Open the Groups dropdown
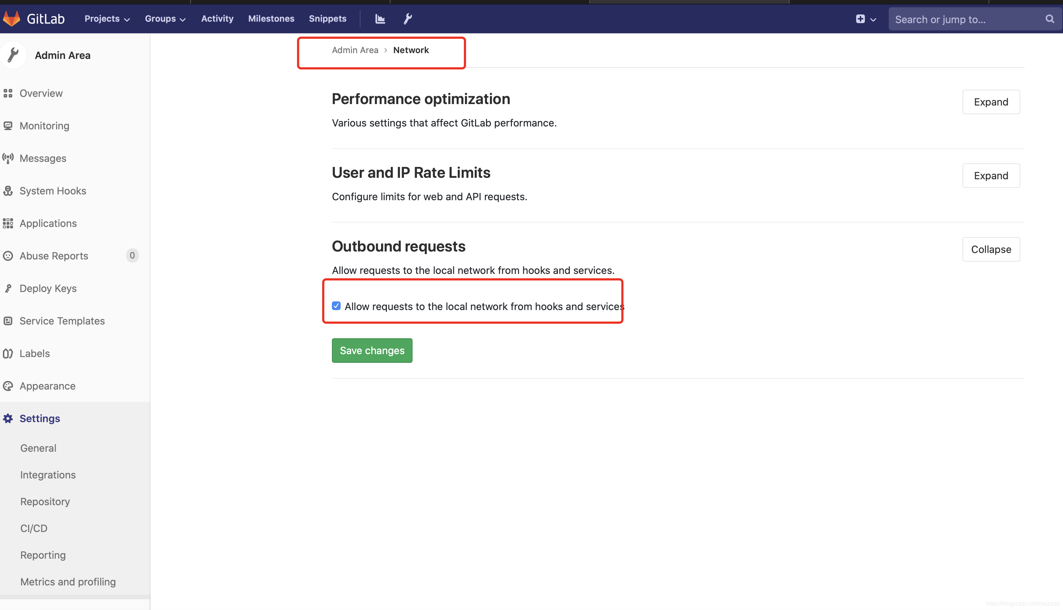Screen dimensions: 1063x610 (x=165, y=18)
